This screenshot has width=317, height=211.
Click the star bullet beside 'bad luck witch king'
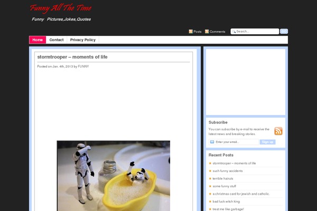(210, 202)
